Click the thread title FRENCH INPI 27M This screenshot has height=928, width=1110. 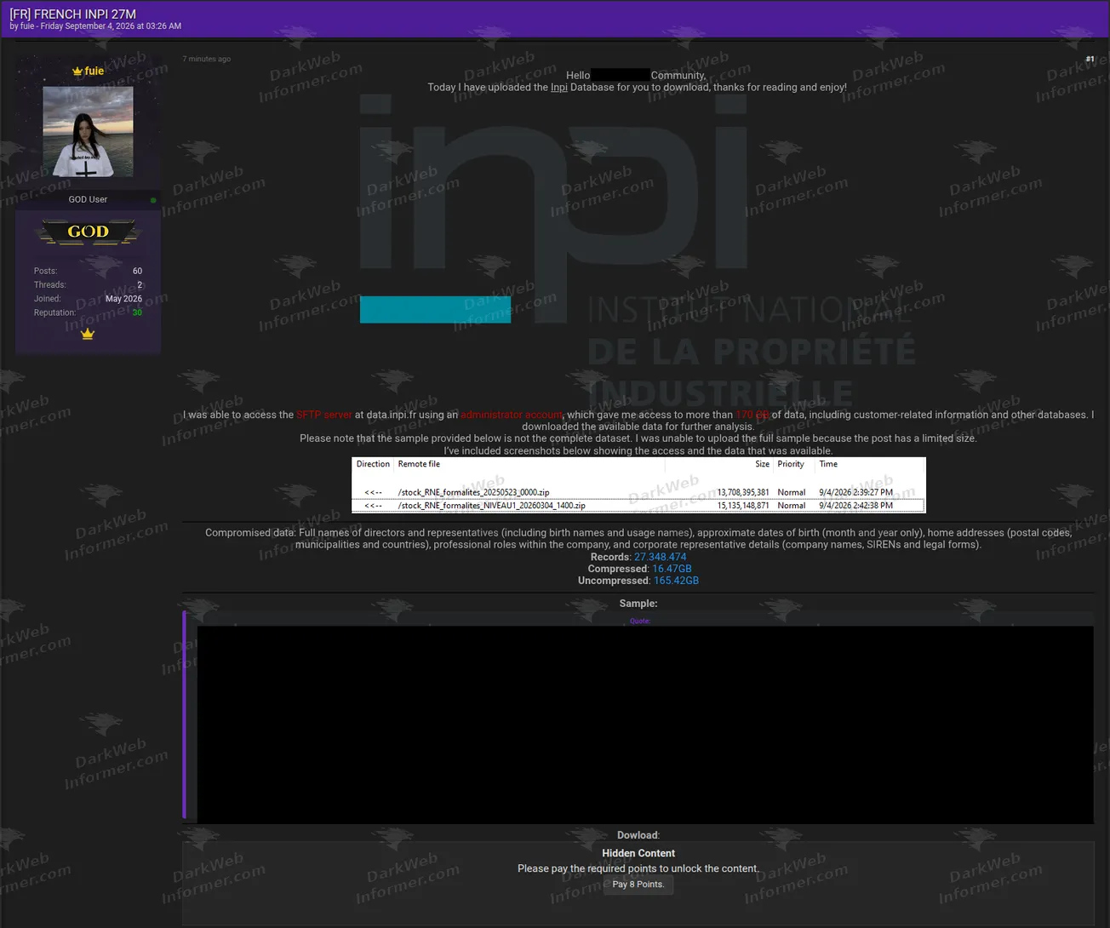[x=72, y=14]
